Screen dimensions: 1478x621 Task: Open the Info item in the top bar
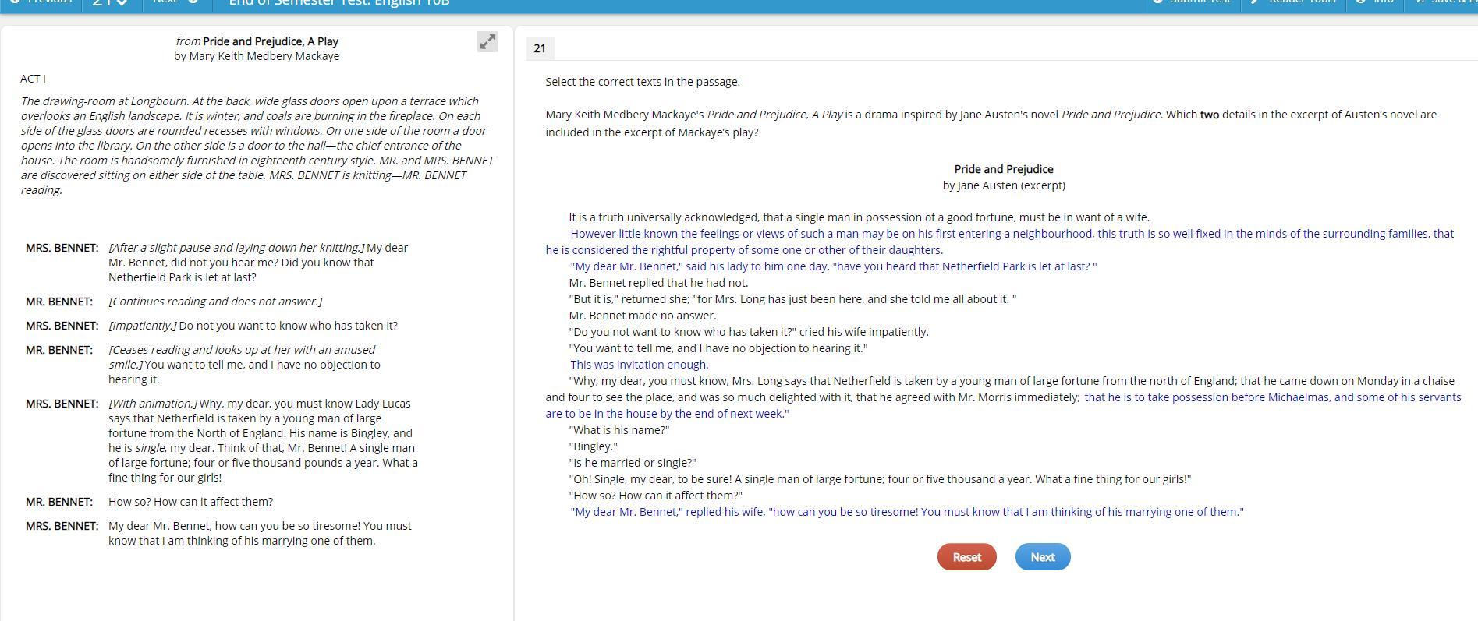coord(1375,3)
